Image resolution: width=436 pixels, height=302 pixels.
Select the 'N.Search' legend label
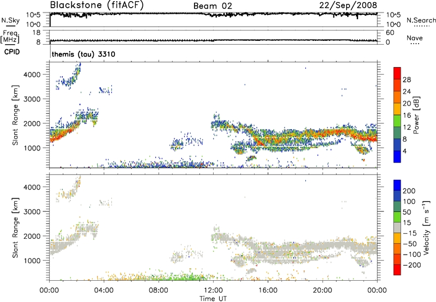tap(421, 20)
